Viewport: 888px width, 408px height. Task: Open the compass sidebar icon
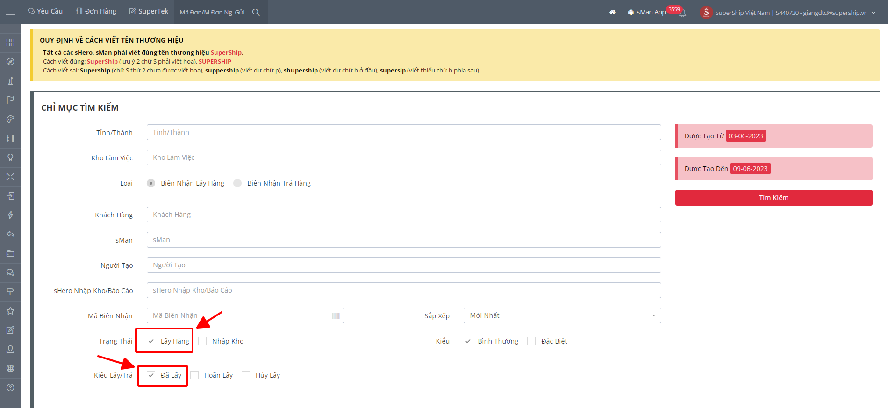coord(10,62)
